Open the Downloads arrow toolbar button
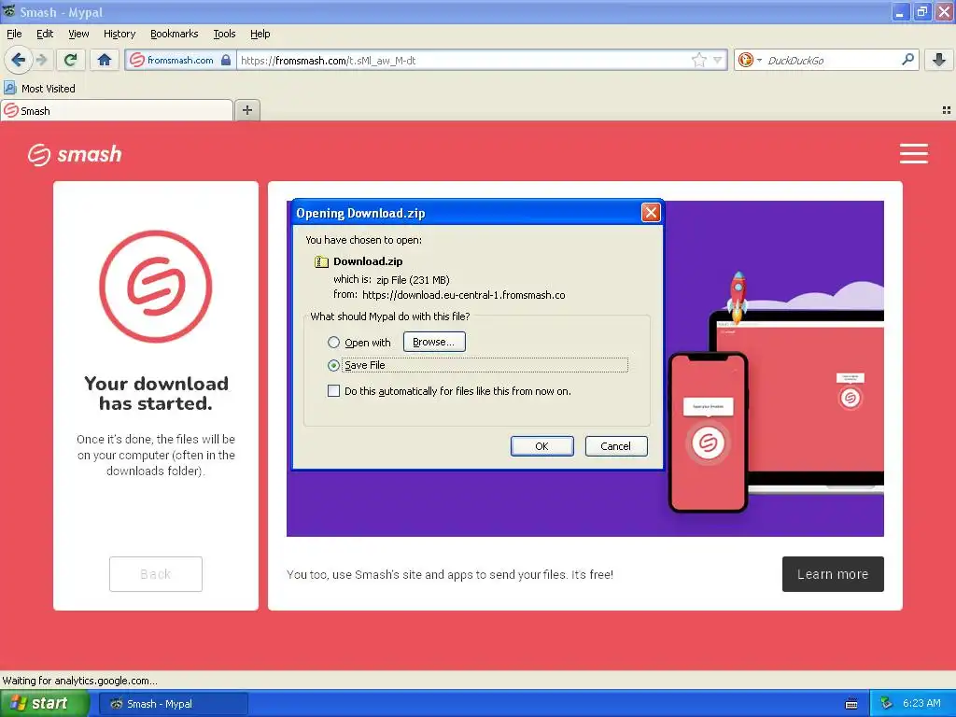 939,60
